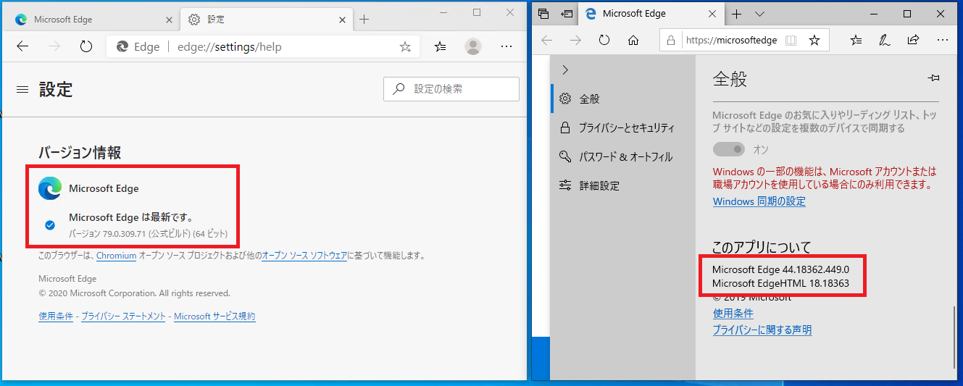Open the Windows 同期の設定 link
This screenshot has width=963, height=386.
(759, 201)
